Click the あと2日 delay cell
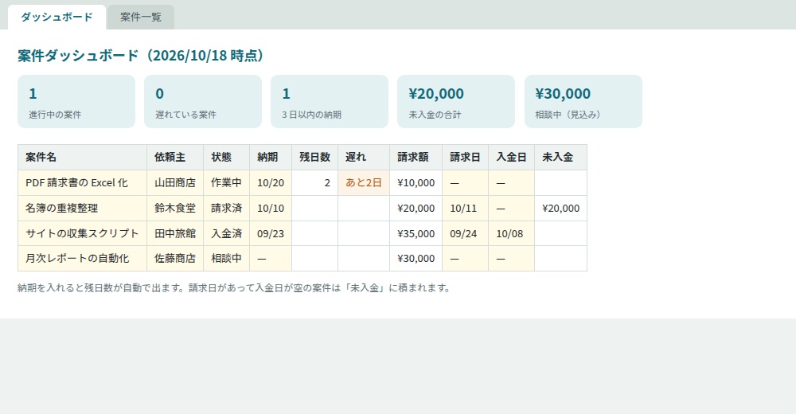Image resolution: width=796 pixels, height=414 pixels. (364, 183)
